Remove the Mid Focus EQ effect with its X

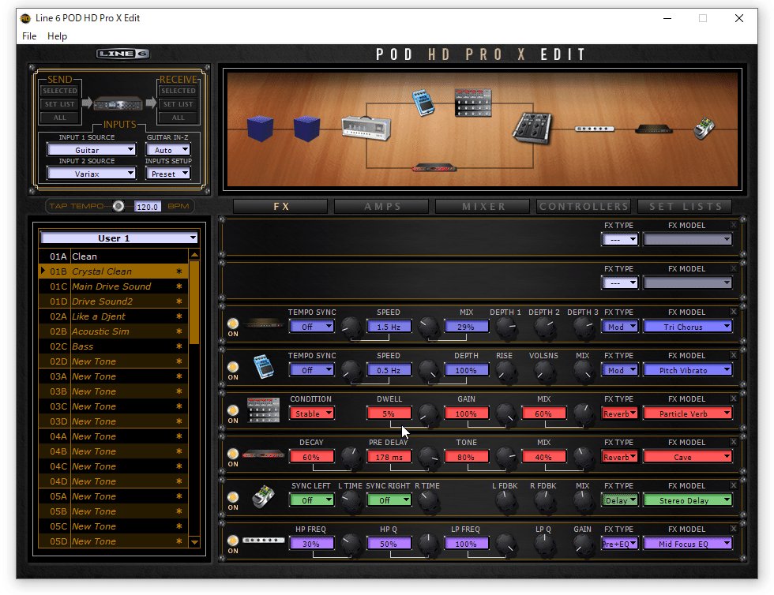734,529
